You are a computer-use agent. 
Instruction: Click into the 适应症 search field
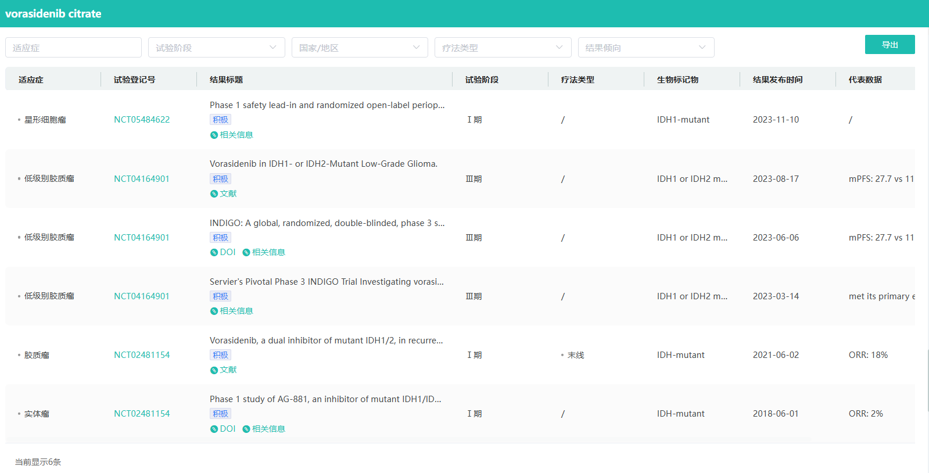coord(73,48)
